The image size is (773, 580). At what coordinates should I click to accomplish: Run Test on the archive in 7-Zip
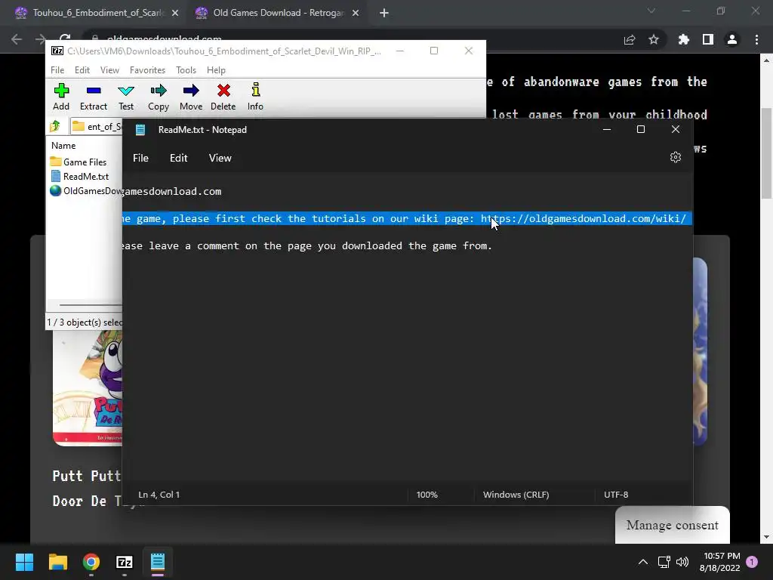[x=126, y=97]
